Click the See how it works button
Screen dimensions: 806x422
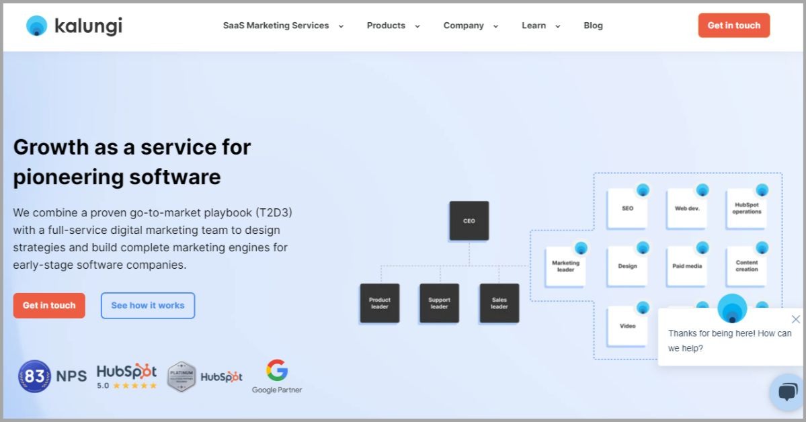tap(148, 305)
